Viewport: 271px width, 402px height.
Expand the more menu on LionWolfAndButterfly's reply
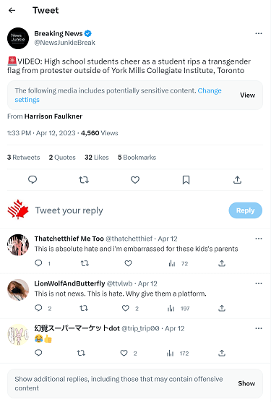[x=259, y=283]
